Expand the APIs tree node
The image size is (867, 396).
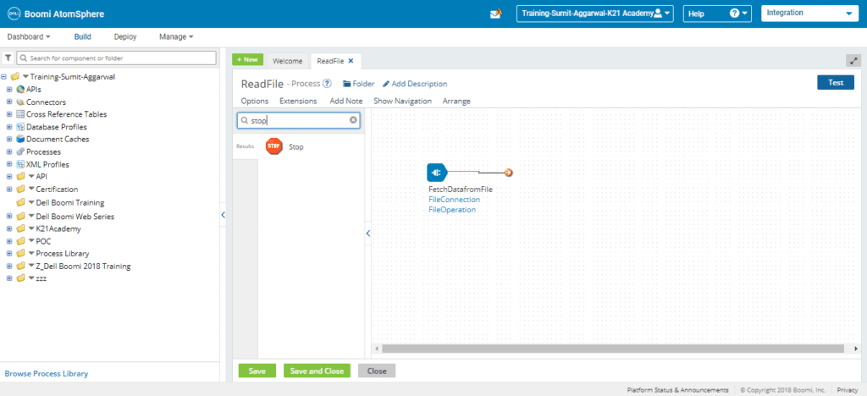pyautogui.click(x=8, y=90)
